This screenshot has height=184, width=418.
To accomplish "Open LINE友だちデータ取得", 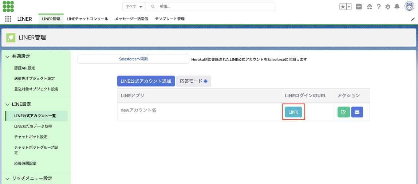I will 33,126.
